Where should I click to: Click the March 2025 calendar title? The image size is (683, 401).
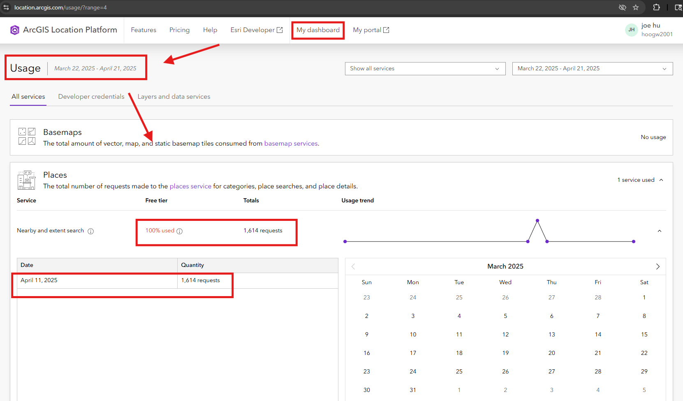pyautogui.click(x=505, y=267)
